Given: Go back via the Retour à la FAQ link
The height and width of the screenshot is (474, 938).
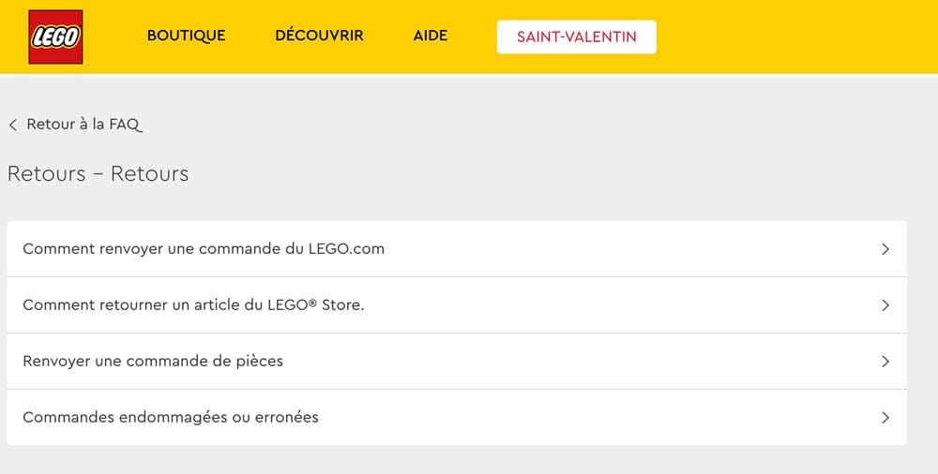Looking at the screenshot, I should point(83,125).
